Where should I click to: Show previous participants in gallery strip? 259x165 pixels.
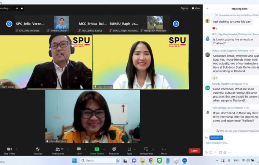coord(9,24)
